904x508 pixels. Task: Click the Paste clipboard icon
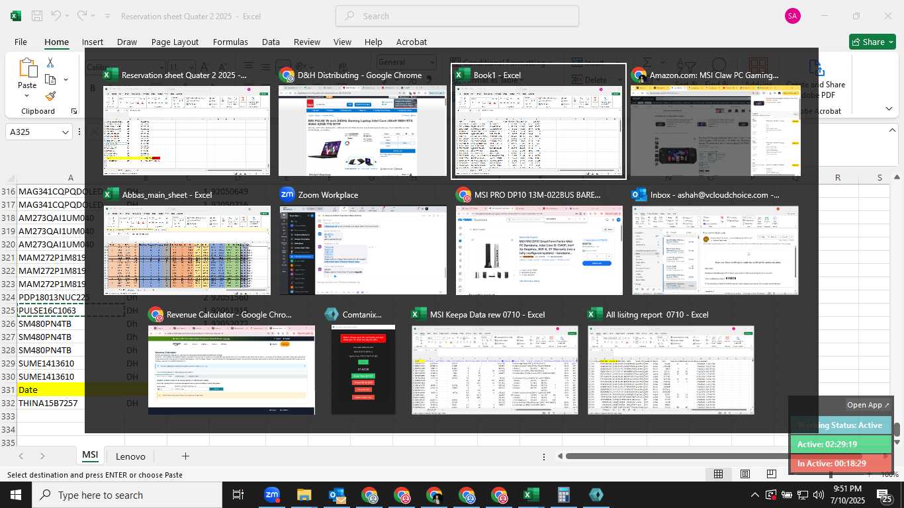coord(27,68)
